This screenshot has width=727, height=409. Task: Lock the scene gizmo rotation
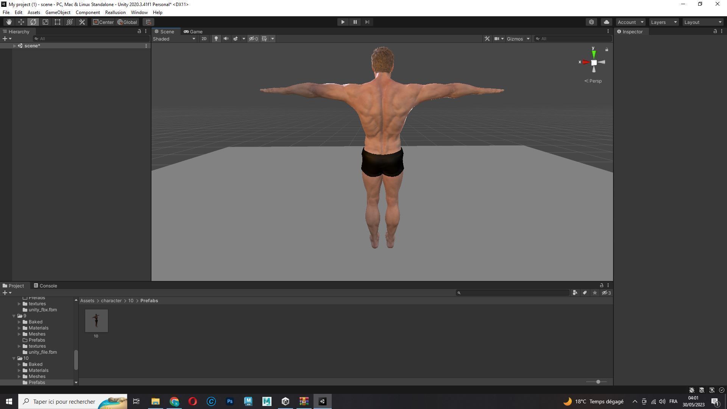(x=607, y=50)
